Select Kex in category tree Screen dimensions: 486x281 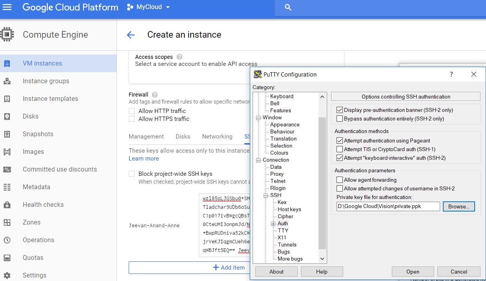coord(282,203)
